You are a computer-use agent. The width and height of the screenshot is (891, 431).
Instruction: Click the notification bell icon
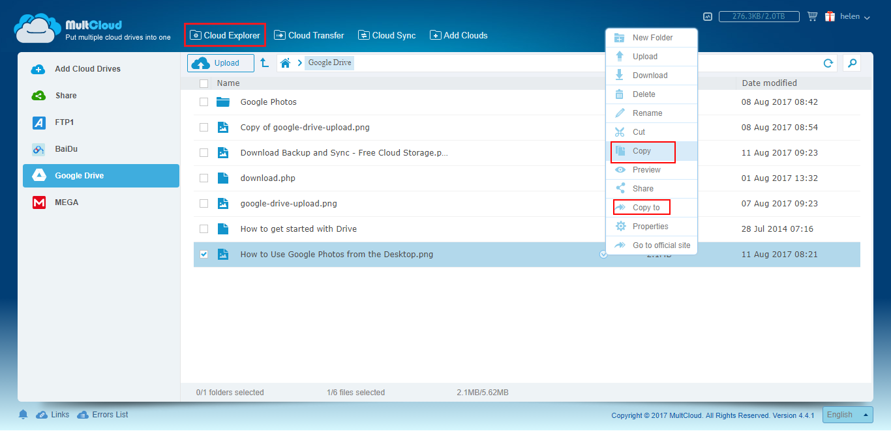click(23, 415)
